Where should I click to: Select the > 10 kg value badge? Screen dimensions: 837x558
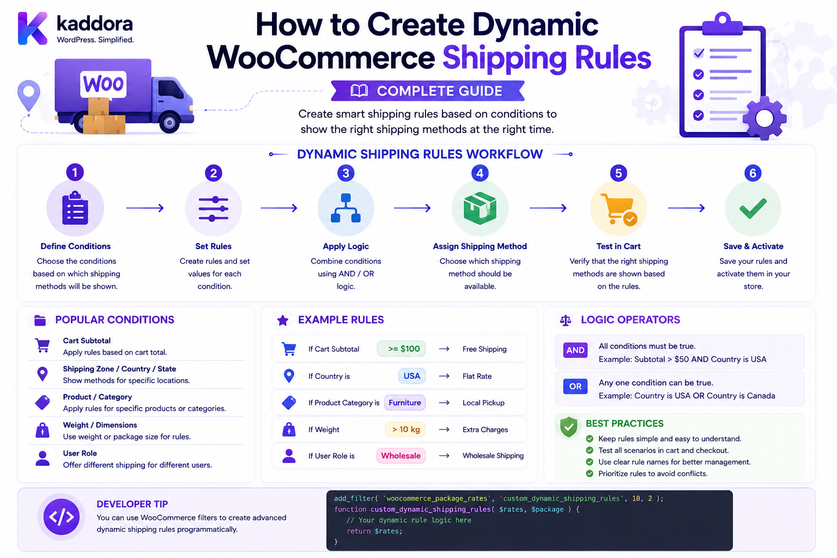406,429
